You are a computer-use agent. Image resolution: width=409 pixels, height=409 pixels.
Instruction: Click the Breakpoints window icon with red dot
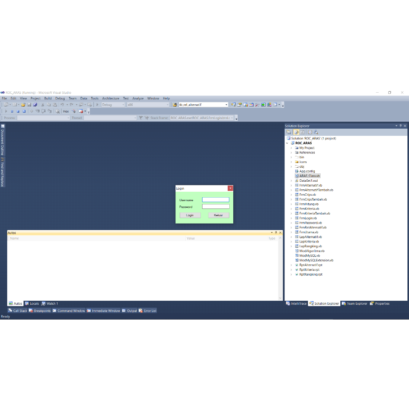[81, 111]
